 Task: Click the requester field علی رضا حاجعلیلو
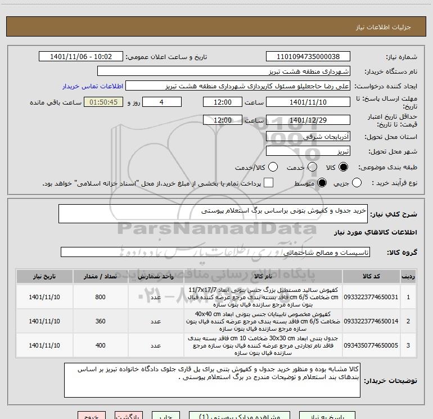(238, 86)
